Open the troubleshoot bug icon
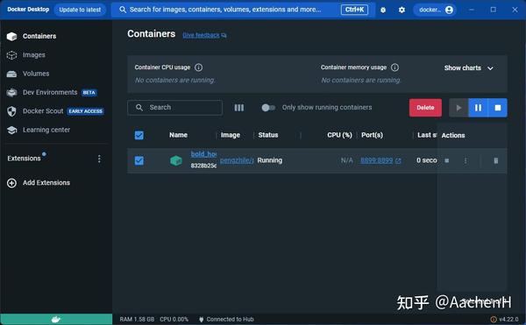The width and height of the screenshot is (526, 325). click(383, 10)
